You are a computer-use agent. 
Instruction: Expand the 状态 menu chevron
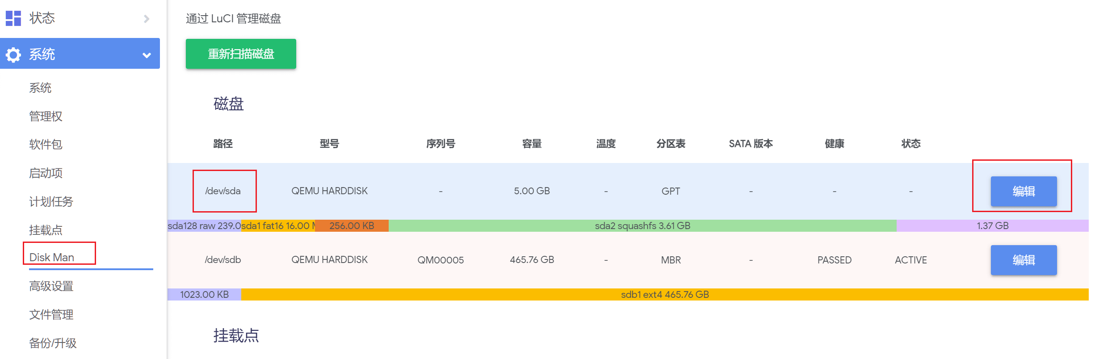pos(147,19)
